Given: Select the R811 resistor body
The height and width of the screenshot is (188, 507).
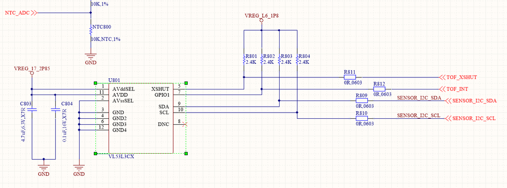Looking at the screenshot, I should [x=350, y=77].
